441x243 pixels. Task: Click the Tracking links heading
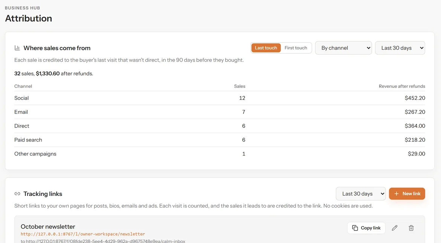[43, 194]
